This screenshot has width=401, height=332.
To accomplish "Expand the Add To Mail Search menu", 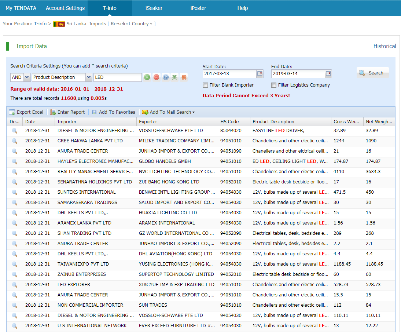I will [168, 112].
